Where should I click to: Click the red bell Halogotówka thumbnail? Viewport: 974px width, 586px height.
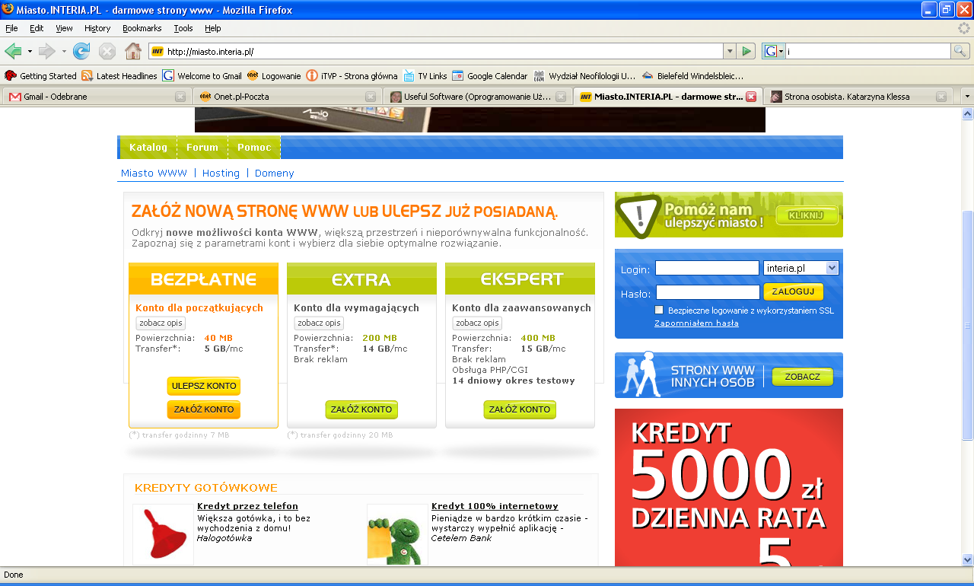[164, 535]
